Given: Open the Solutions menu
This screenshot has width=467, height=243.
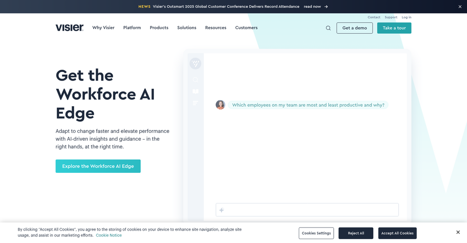Looking at the screenshot, I should [187, 28].
